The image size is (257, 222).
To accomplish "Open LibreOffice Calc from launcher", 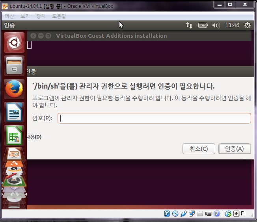I will [14, 135].
